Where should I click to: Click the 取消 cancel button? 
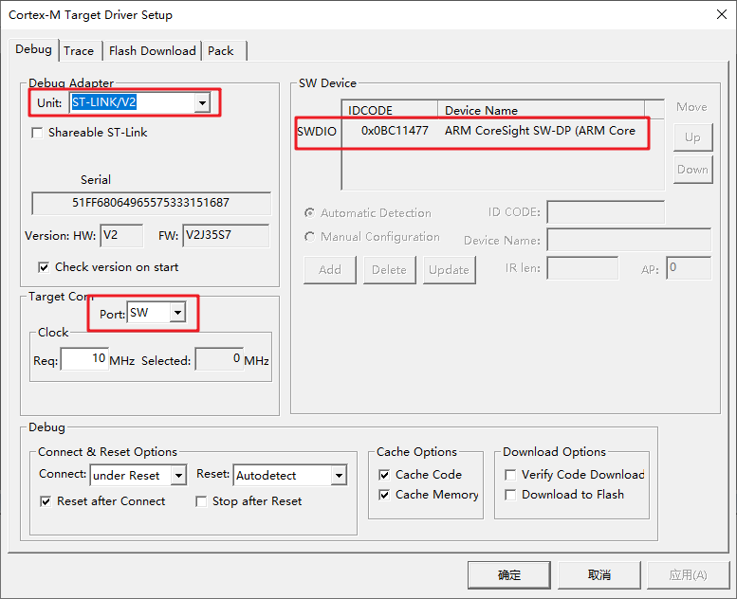[x=599, y=575]
